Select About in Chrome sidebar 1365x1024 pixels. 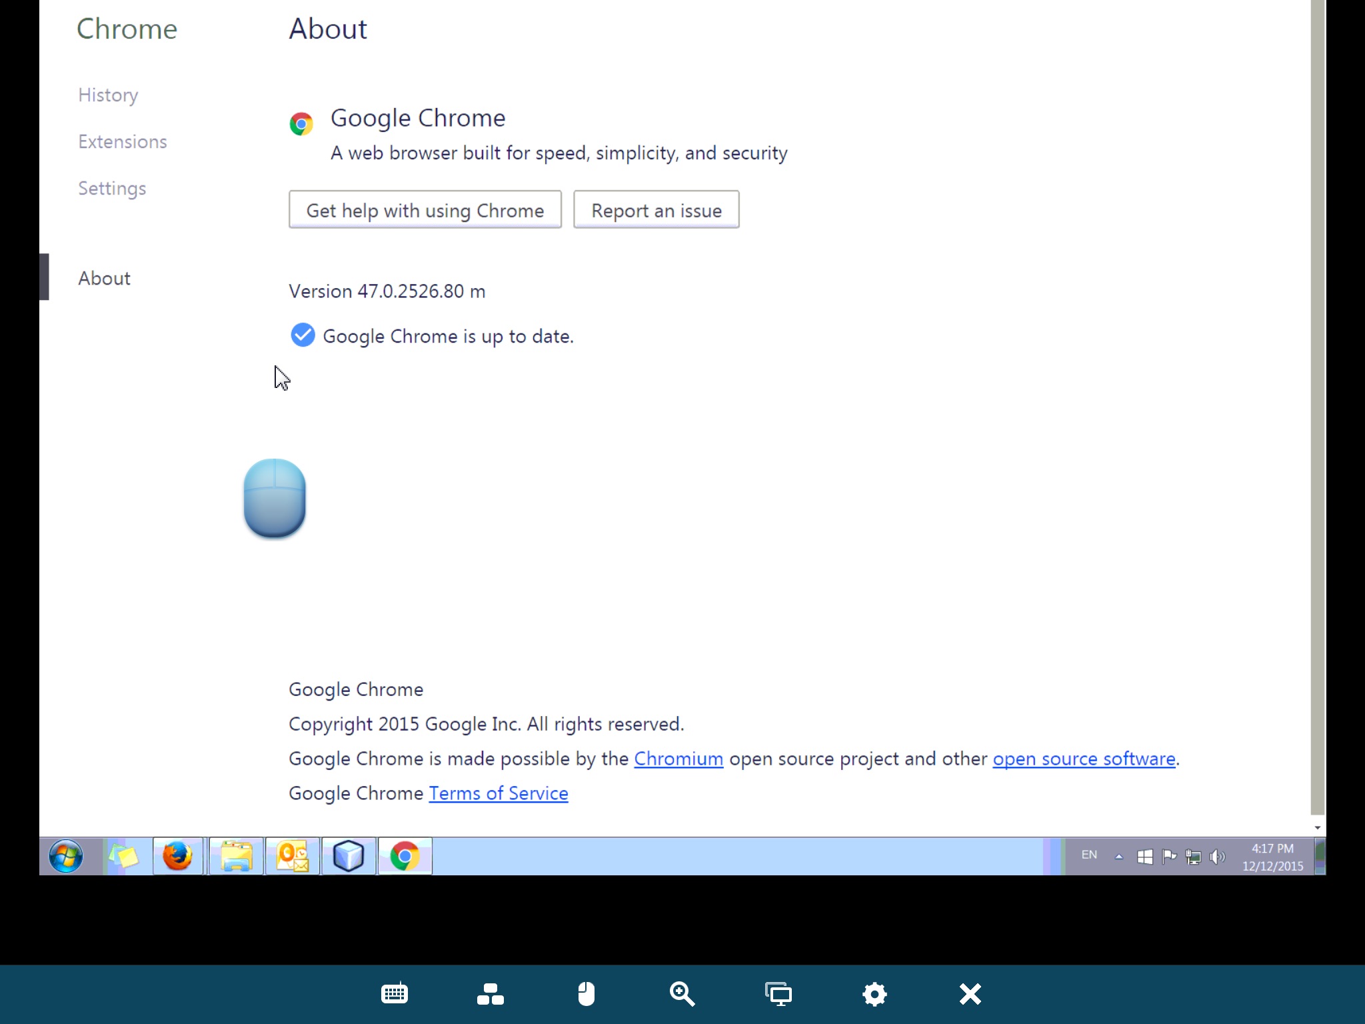(104, 278)
